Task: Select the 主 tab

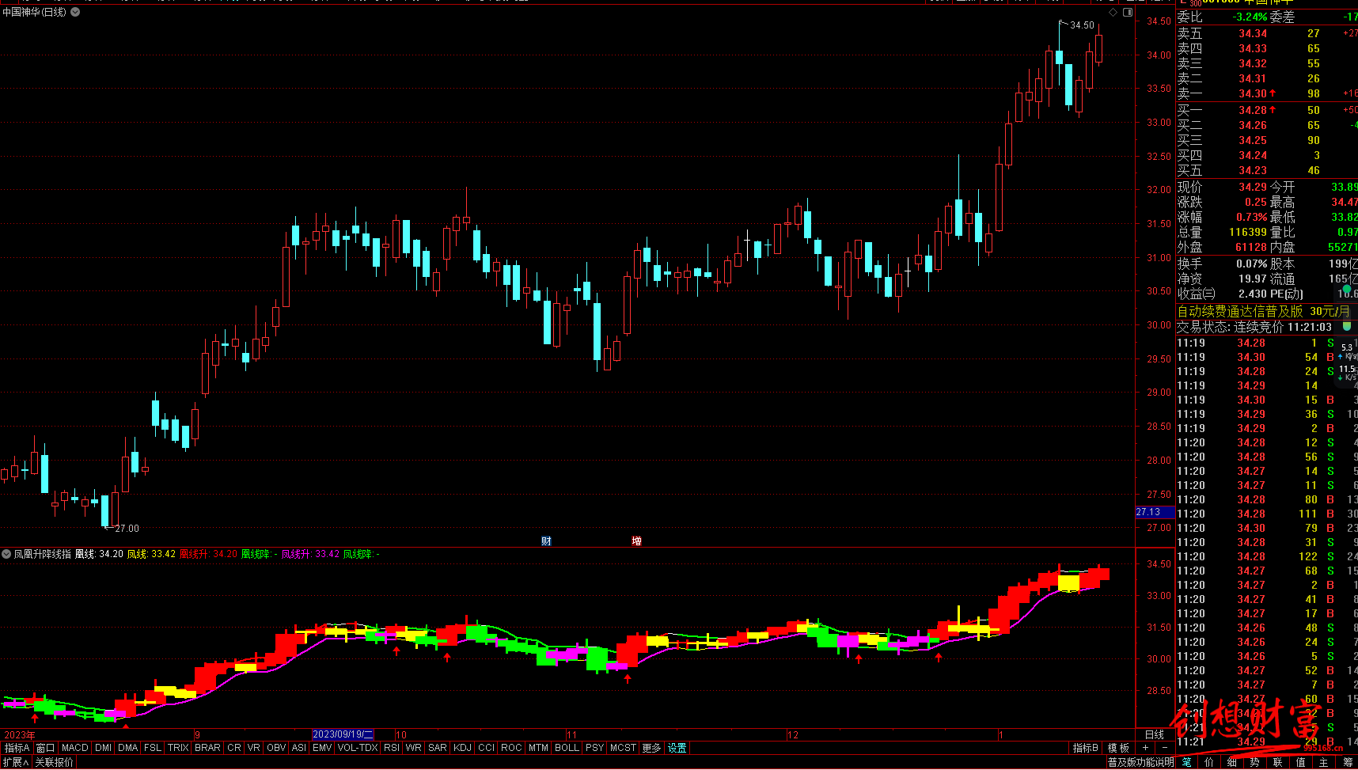Action: (1324, 762)
